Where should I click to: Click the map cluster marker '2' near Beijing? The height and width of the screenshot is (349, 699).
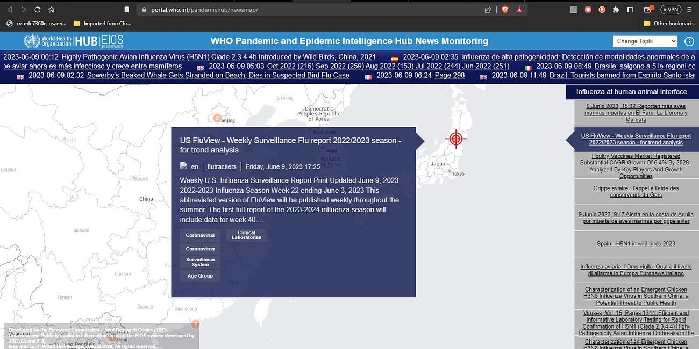217,118
